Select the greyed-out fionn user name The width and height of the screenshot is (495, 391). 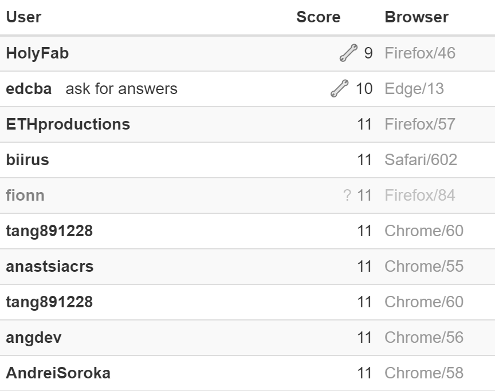pos(25,195)
